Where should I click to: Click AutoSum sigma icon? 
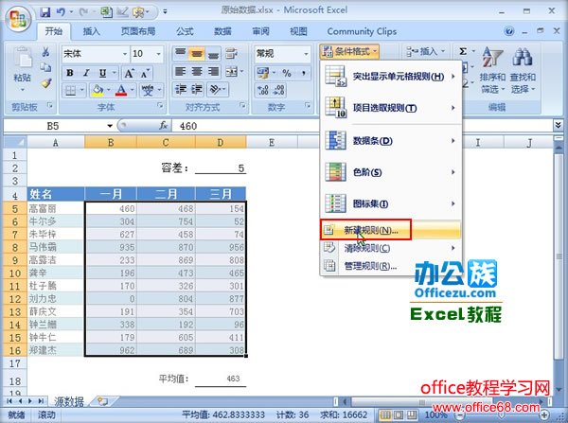click(x=463, y=52)
